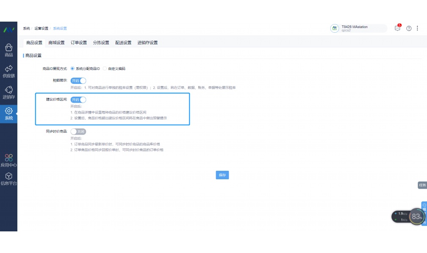427x253 pixels.
Task: Click the 保存 save button
Action: click(222, 175)
